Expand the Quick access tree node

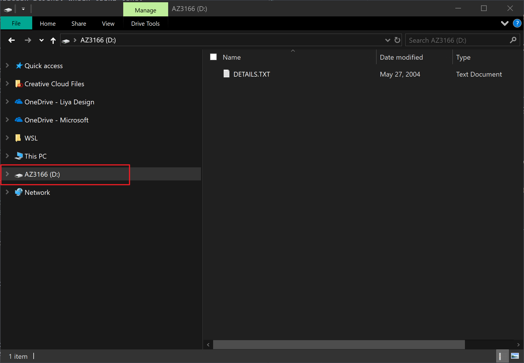7,66
